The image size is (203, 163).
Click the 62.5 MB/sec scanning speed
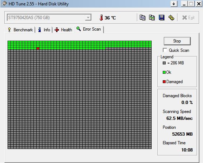(179, 118)
